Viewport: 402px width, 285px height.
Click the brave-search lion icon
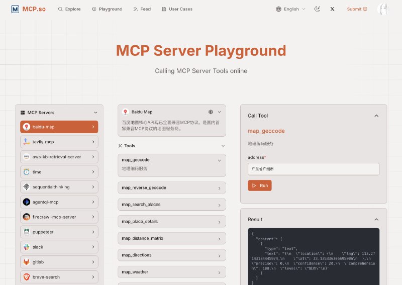click(27, 277)
